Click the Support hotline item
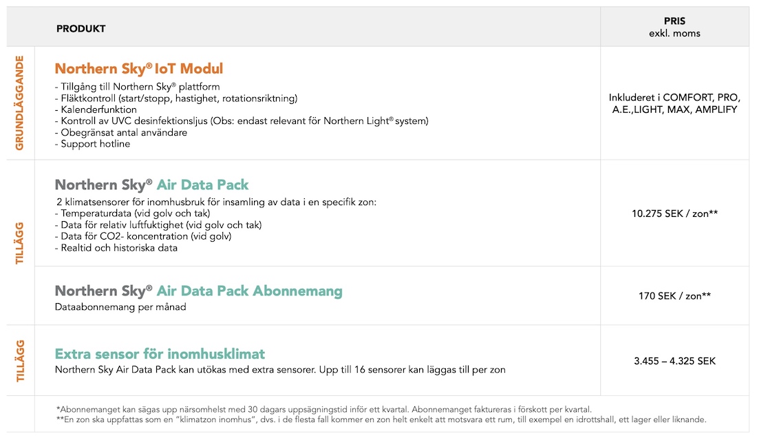Screen dimensions: 757x438 tap(93, 144)
